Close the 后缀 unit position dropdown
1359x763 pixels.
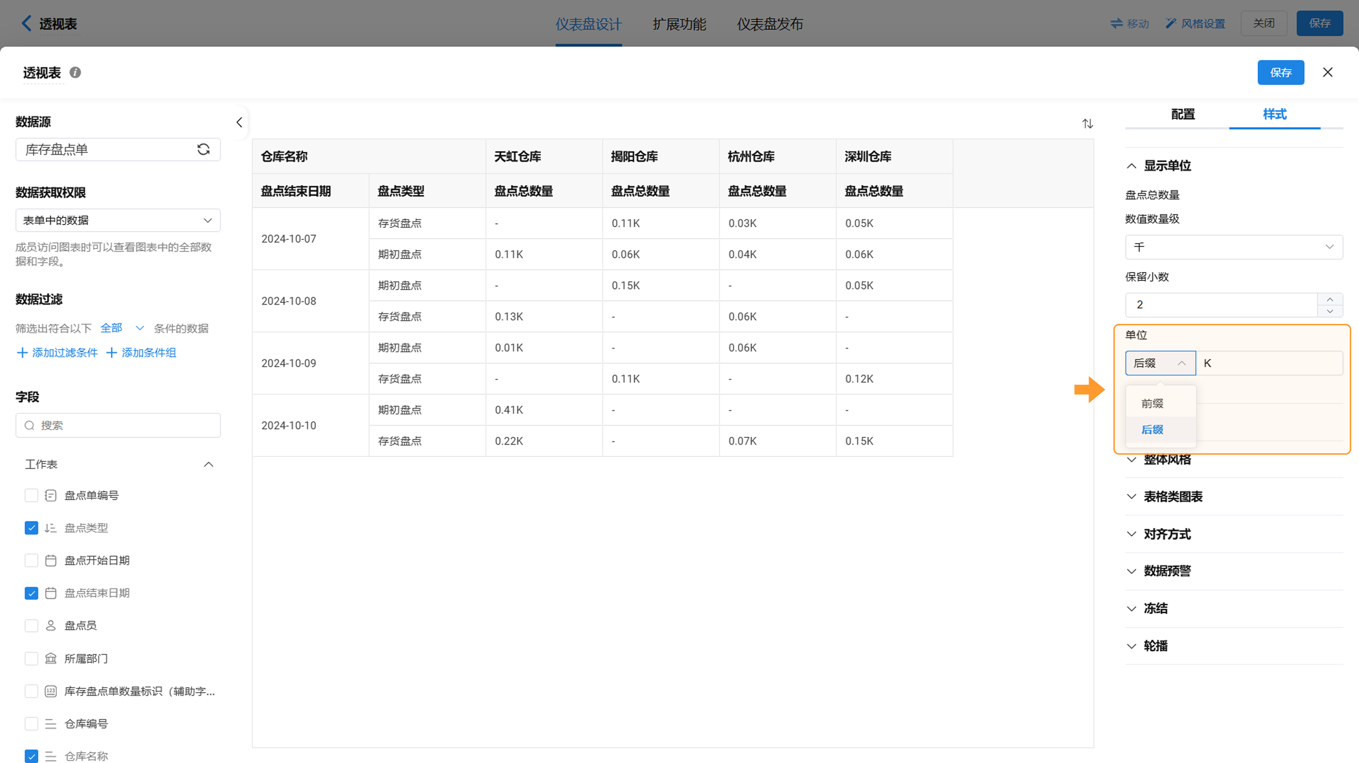click(1160, 363)
